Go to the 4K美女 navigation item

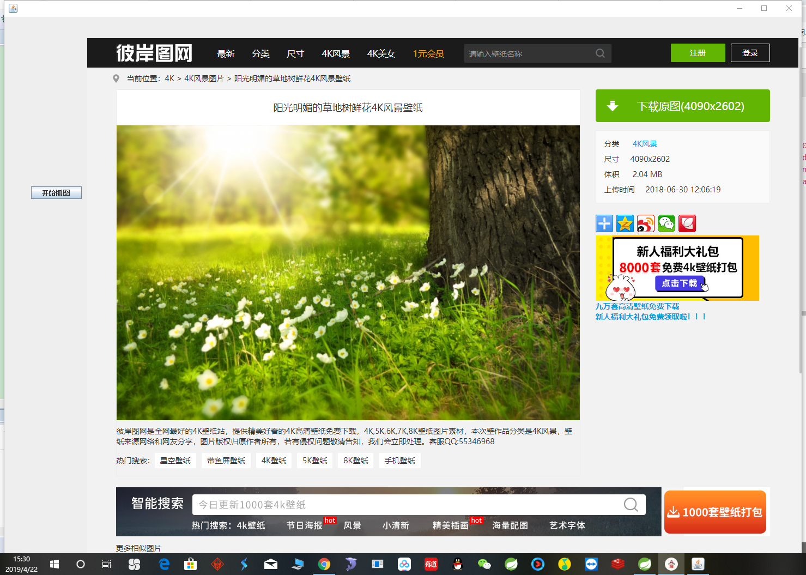[x=381, y=53]
